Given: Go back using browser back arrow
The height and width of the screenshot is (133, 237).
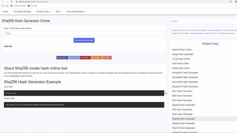Looking at the screenshot, I should pos(3,2).
